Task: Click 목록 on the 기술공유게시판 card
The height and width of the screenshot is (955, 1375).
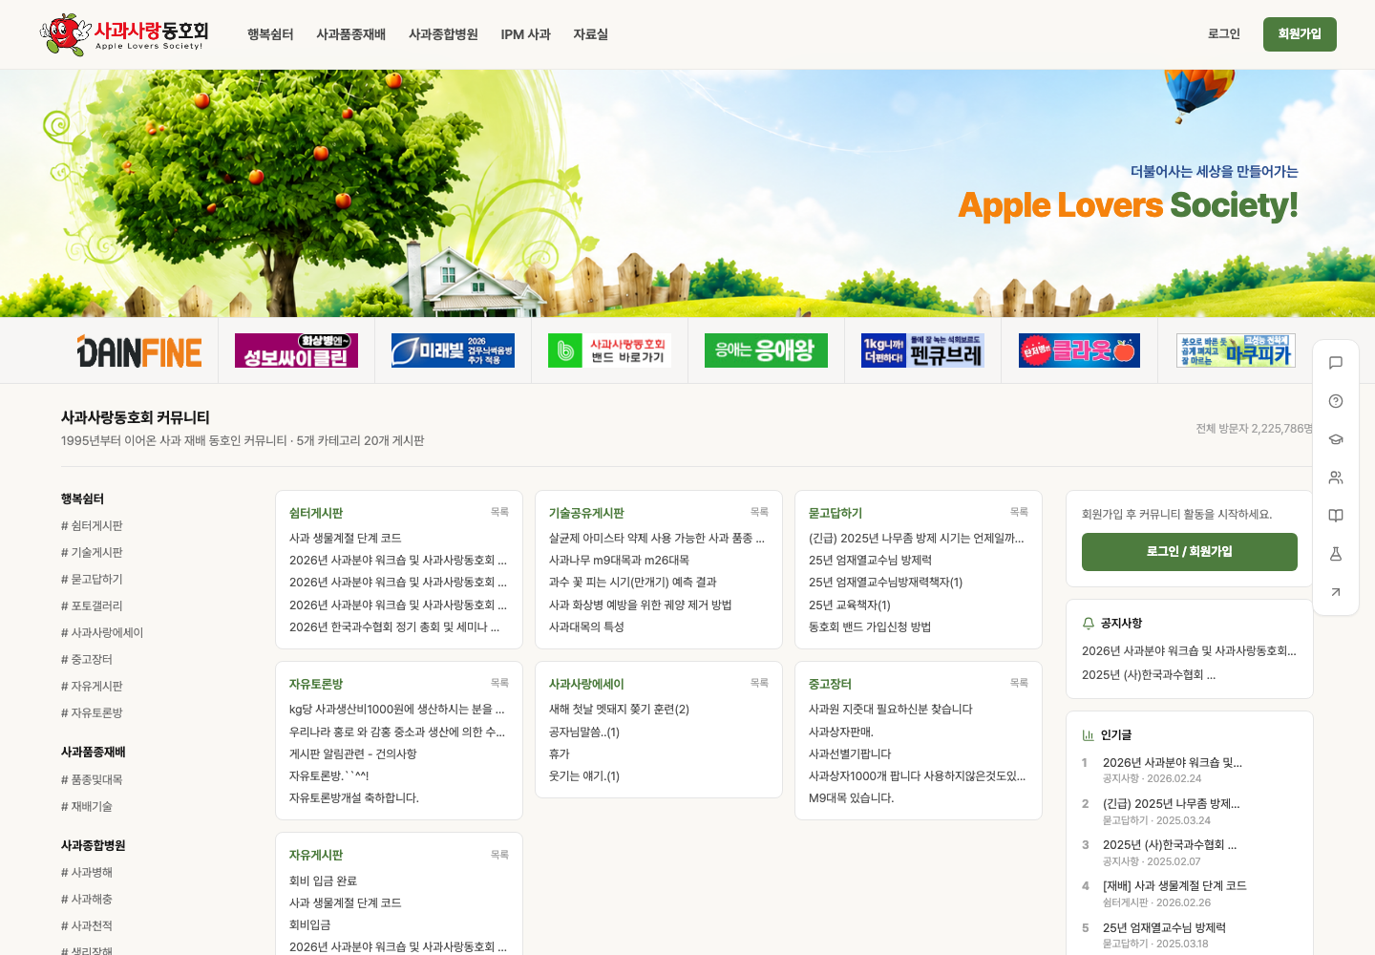Action: (x=759, y=512)
